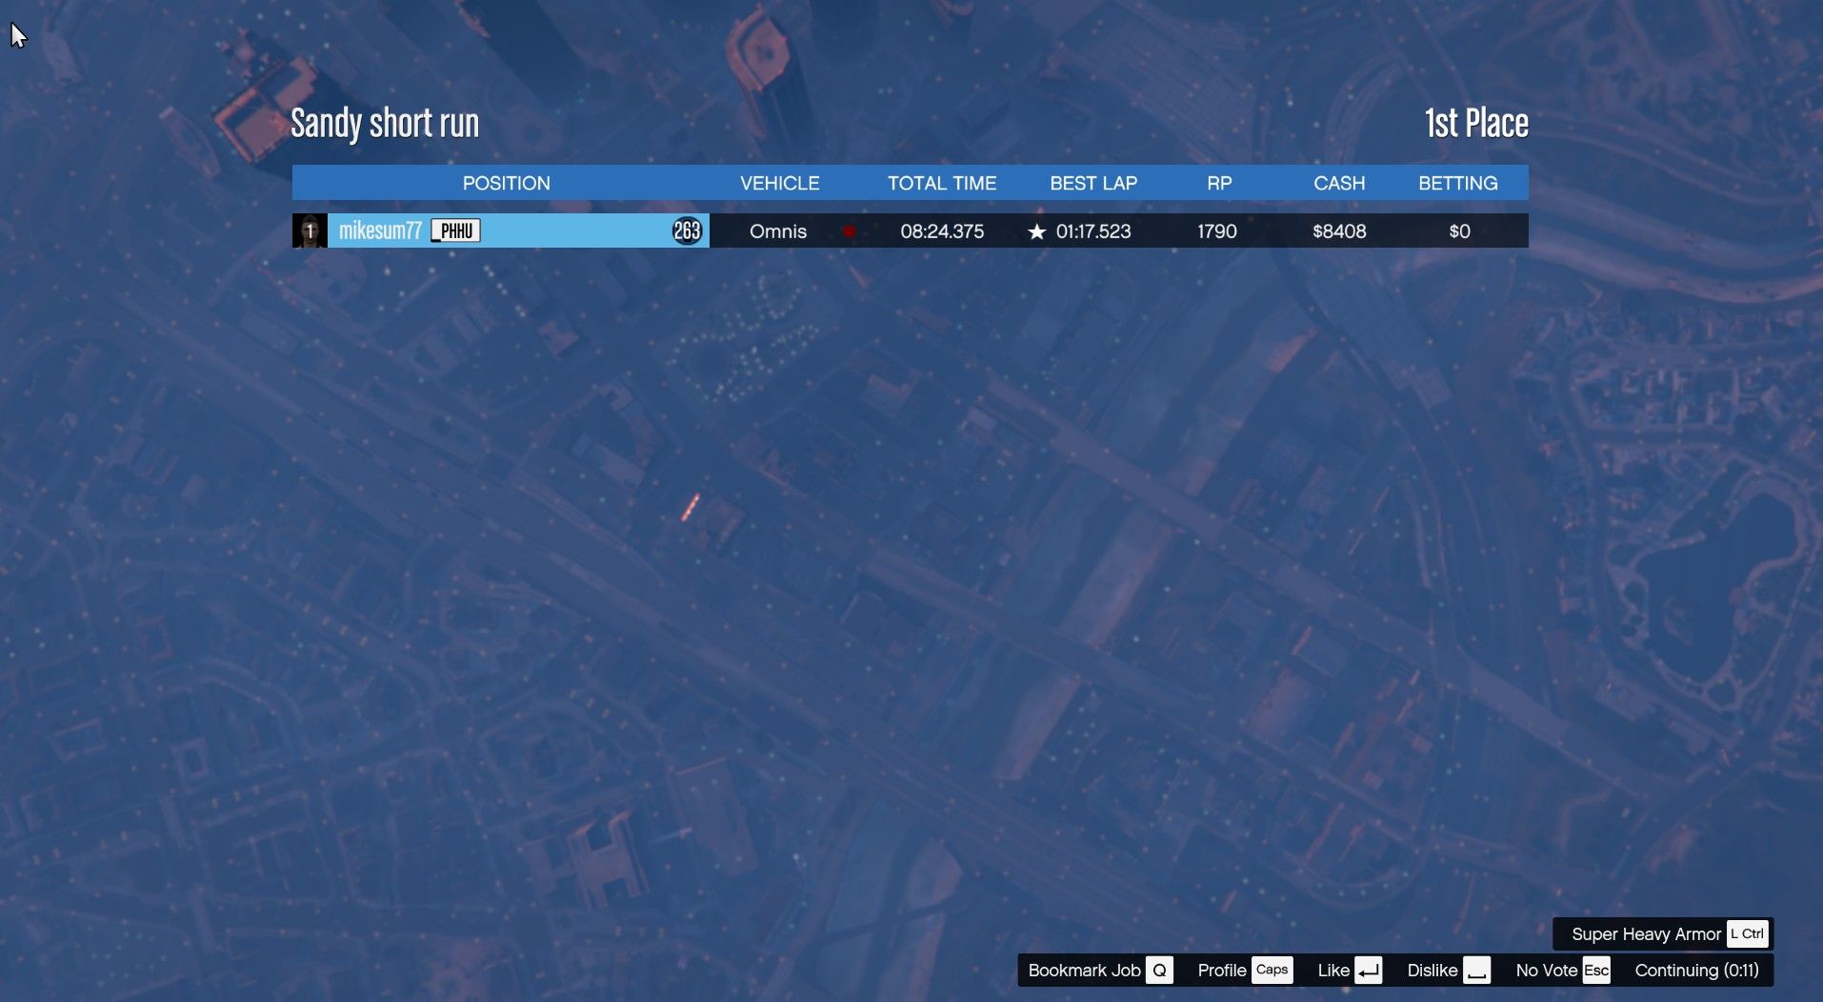The height and width of the screenshot is (1002, 1823).
Task: Click the RP value 1790
Action: coord(1217,231)
